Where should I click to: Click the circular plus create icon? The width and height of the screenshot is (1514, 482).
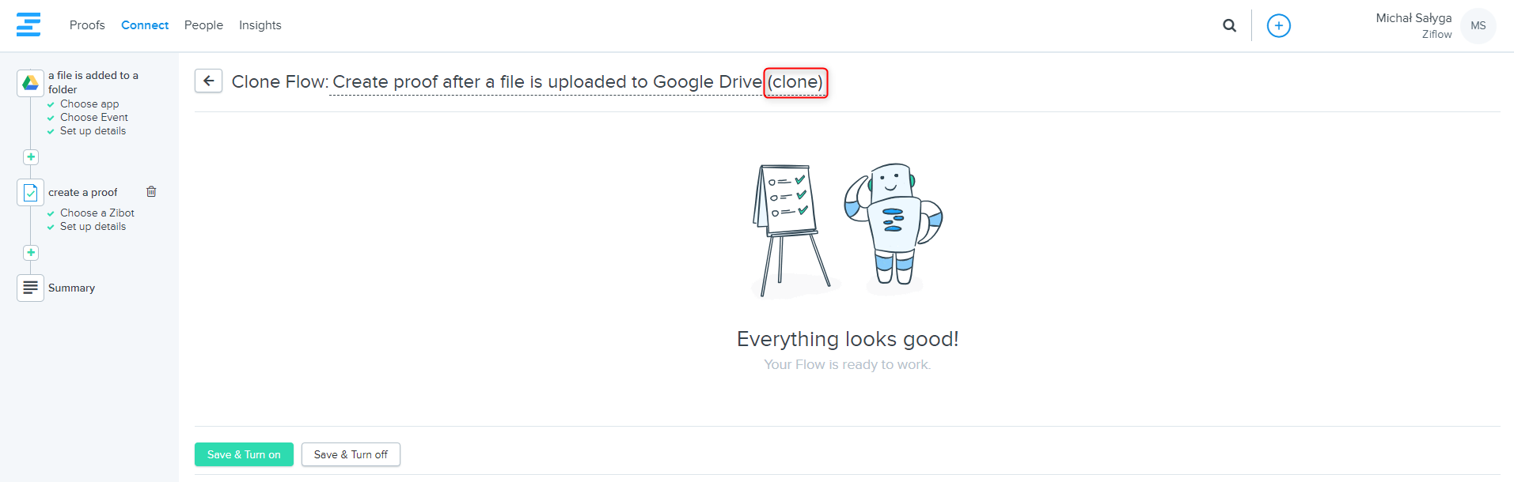click(x=1278, y=25)
